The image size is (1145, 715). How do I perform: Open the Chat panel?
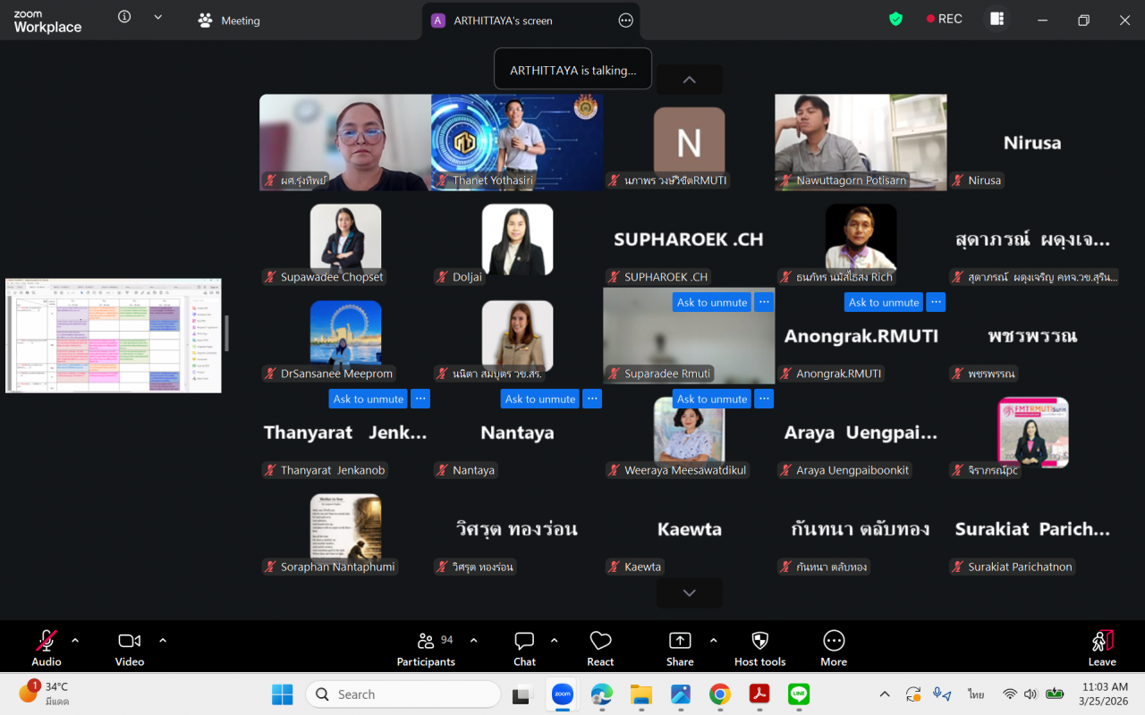[524, 648]
